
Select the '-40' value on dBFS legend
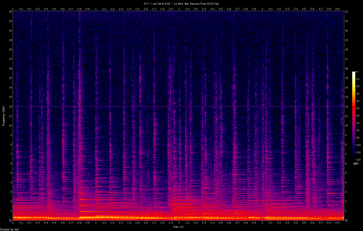358,101
